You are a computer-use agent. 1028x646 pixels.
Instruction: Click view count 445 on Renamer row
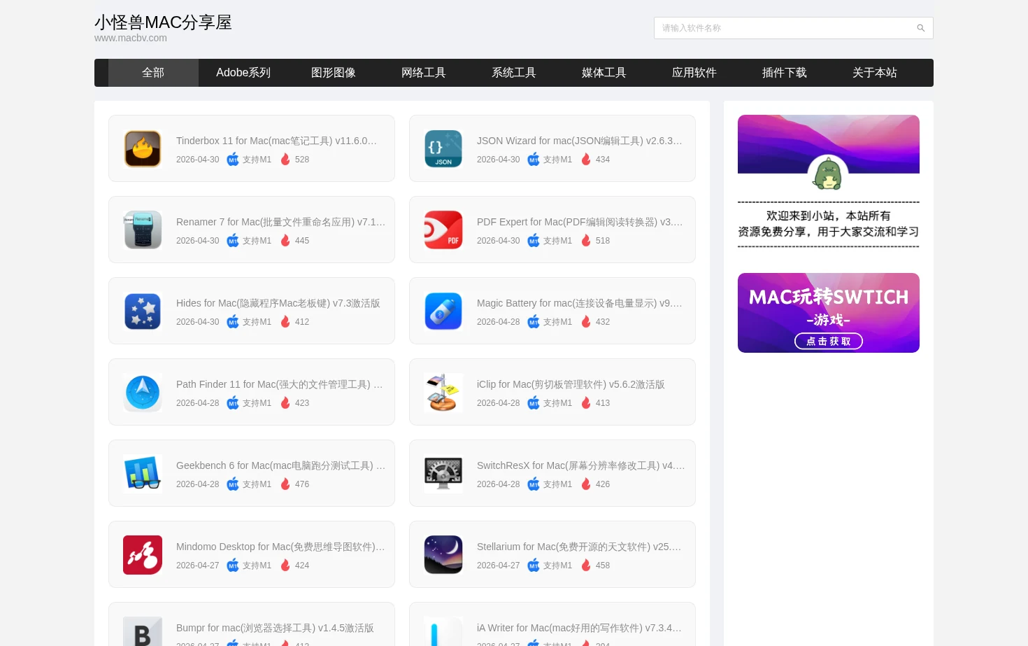pyautogui.click(x=302, y=241)
